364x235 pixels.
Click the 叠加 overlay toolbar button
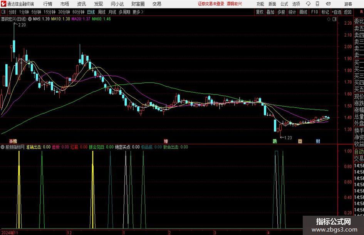(x=270, y=12)
